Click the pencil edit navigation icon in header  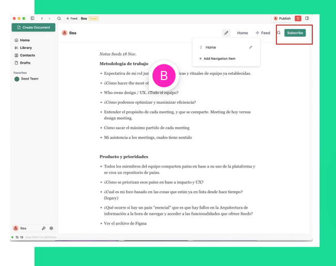(226, 33)
